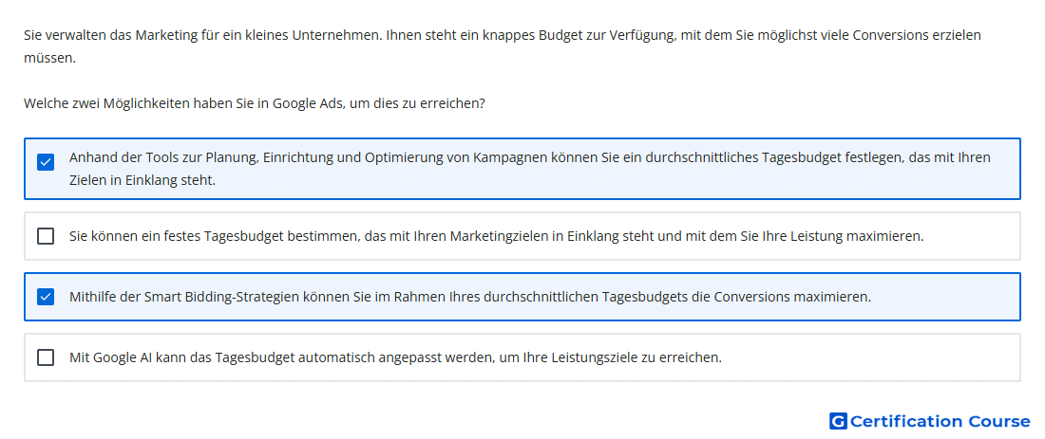Check the 'festes Tagesbudget bestimmen' checkbox

pyautogui.click(x=46, y=236)
